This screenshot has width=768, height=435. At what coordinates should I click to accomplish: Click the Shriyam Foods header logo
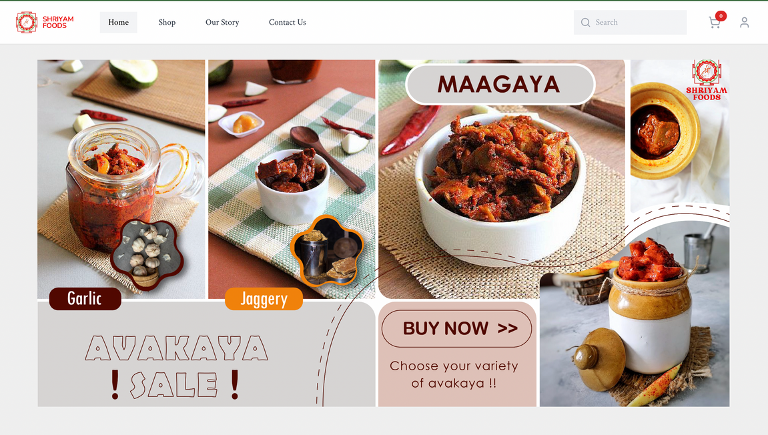45,22
